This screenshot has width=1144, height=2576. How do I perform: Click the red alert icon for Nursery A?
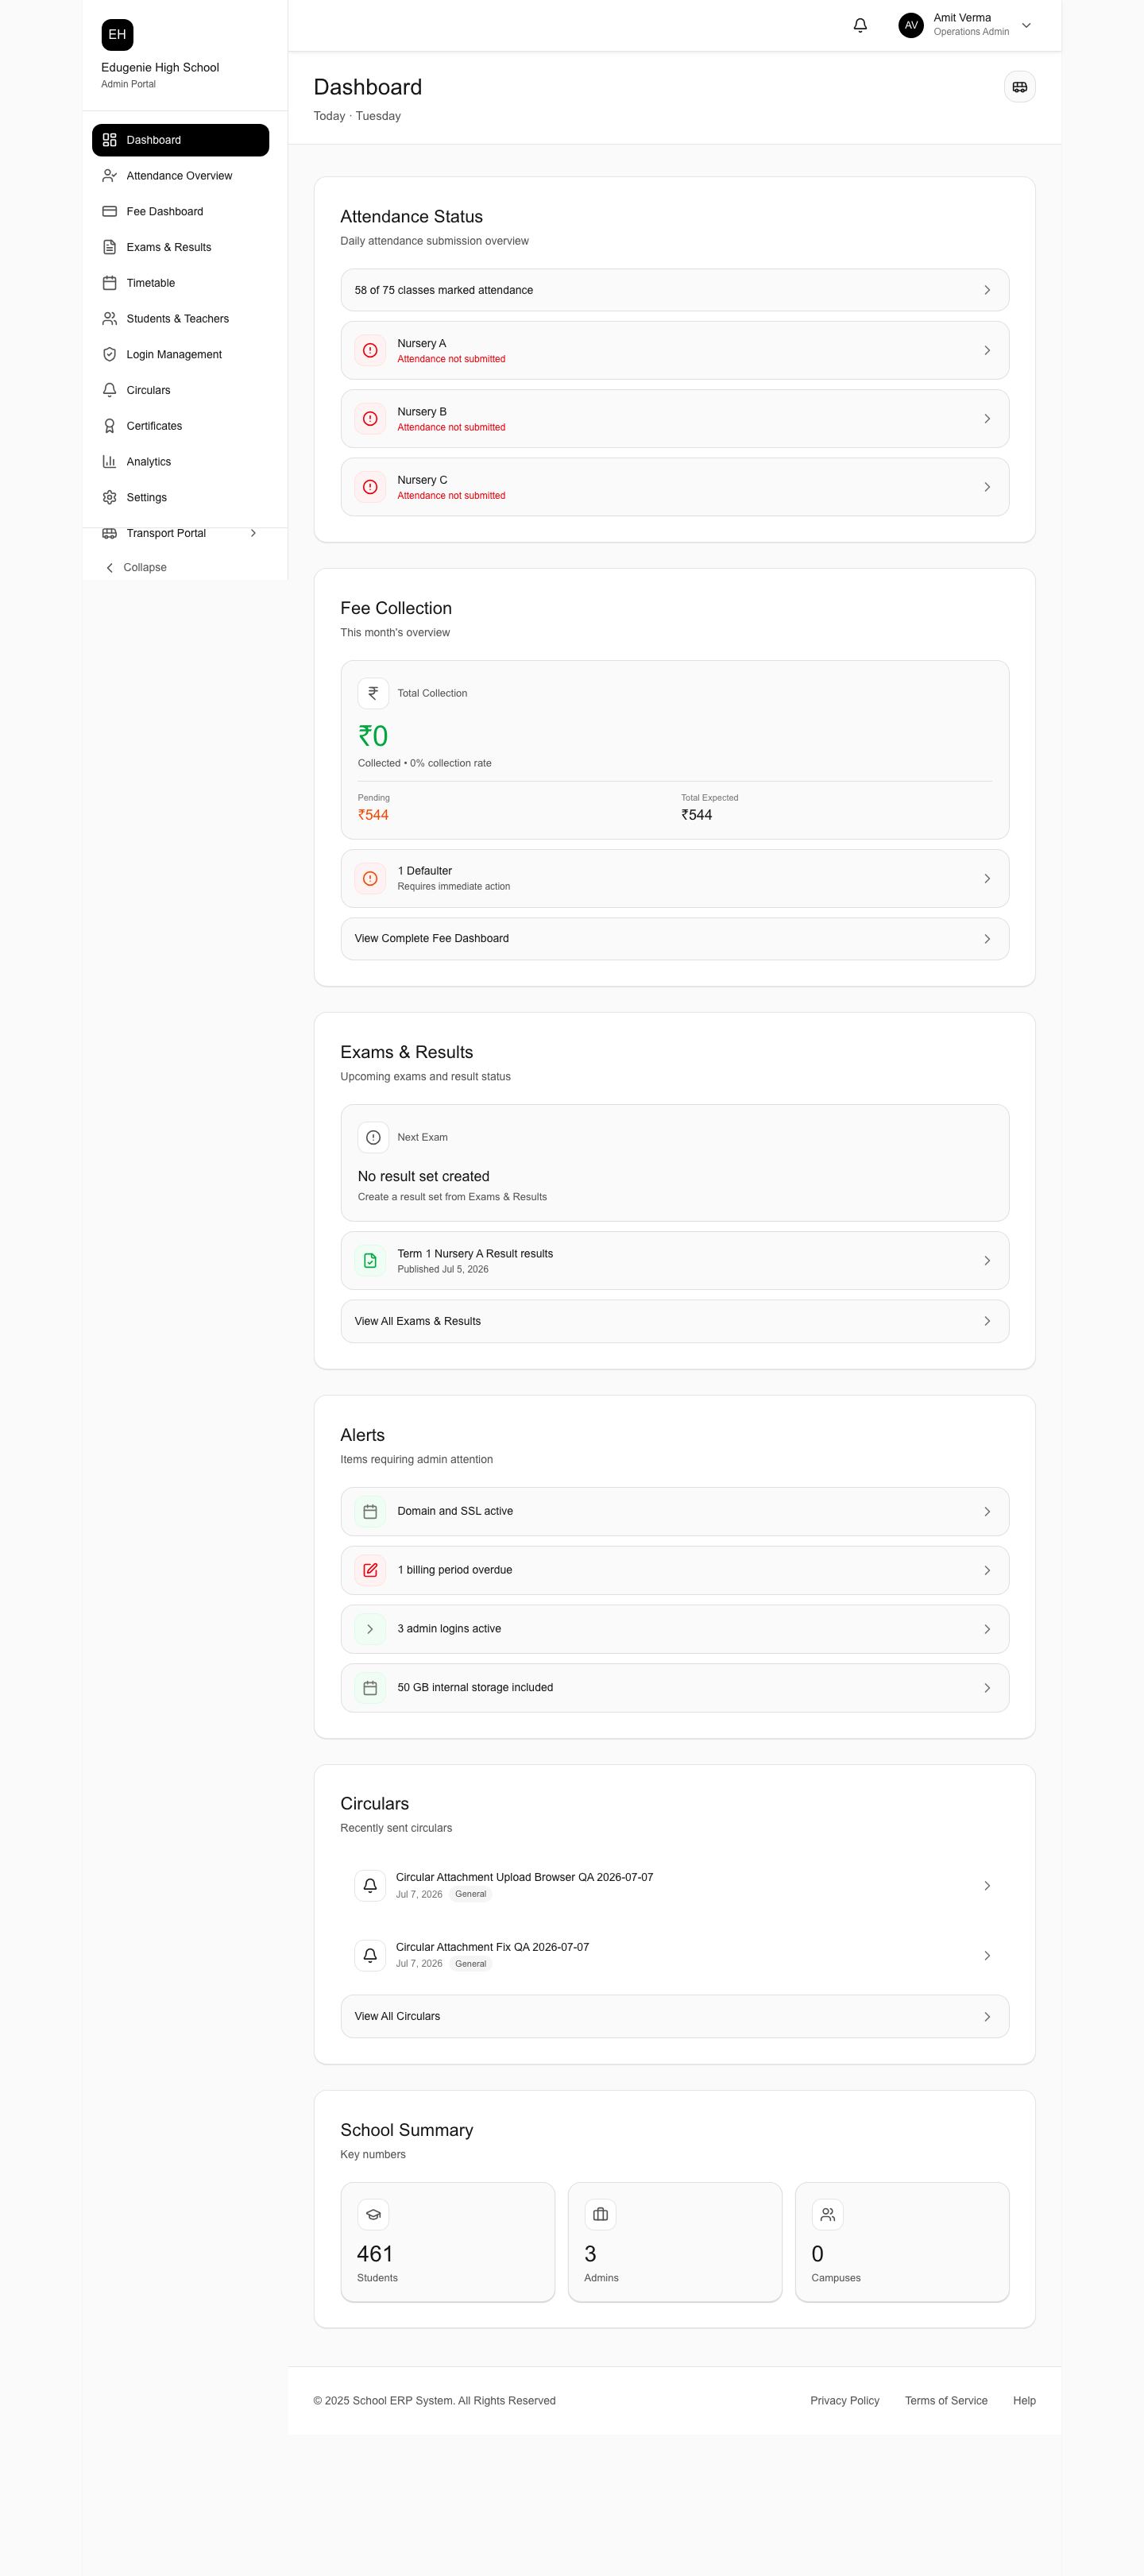370,350
